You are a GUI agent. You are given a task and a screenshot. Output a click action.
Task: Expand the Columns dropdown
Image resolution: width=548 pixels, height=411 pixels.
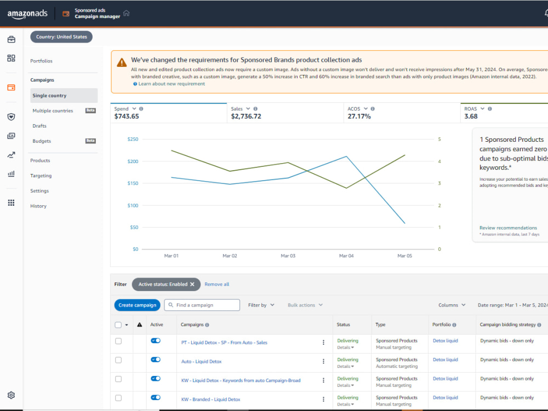point(452,305)
